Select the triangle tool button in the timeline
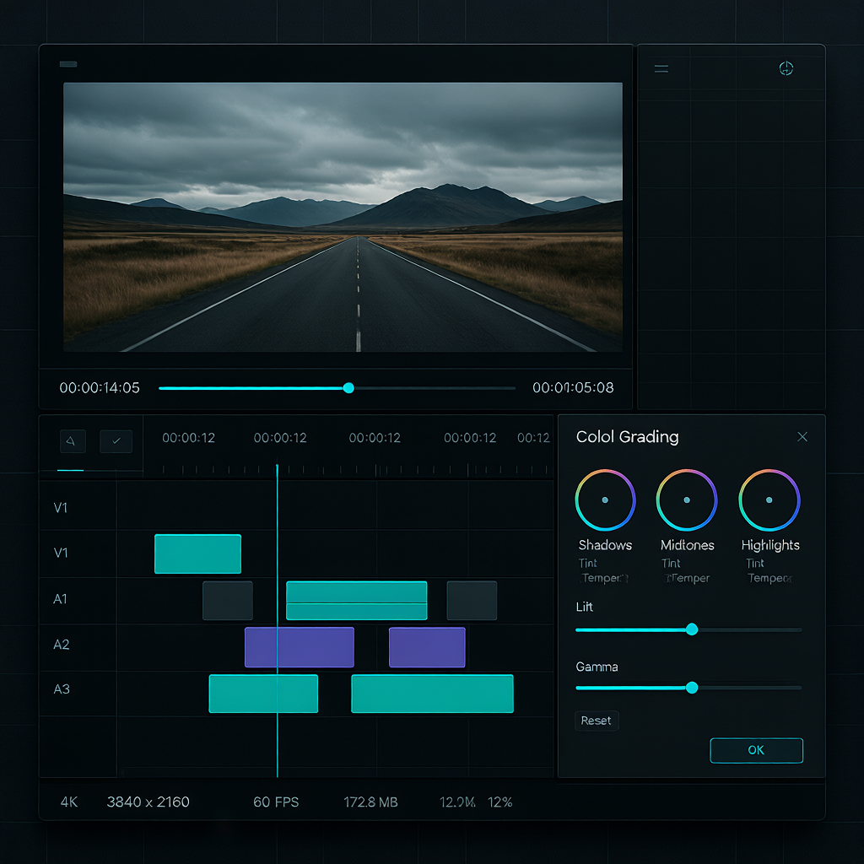Viewport: 864px width, 864px height. tap(73, 441)
